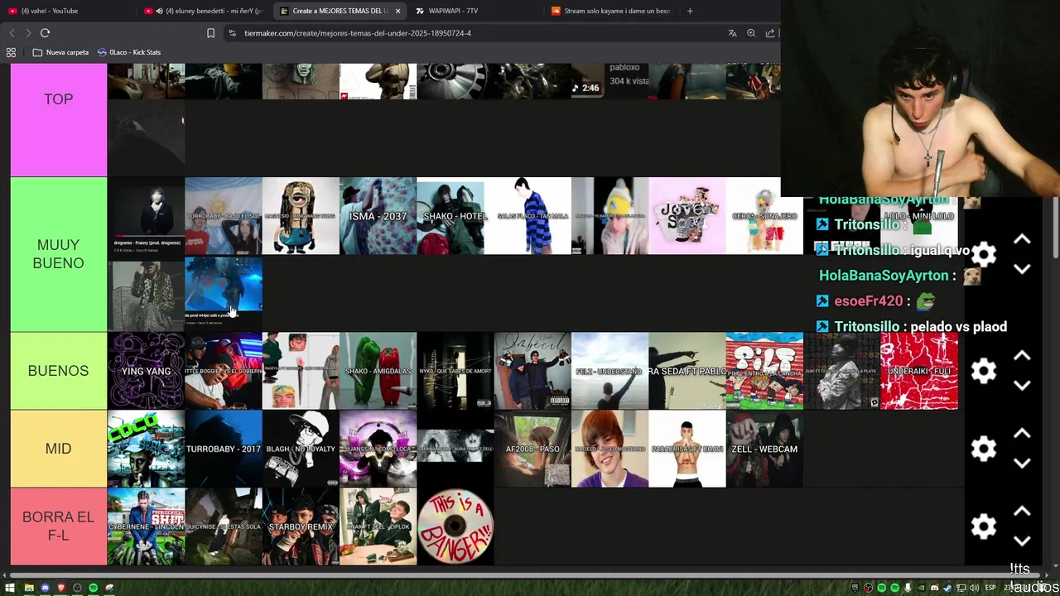Select the SILT red cover thumbnail
Viewport: 1060px width, 596px height.
[x=764, y=371]
